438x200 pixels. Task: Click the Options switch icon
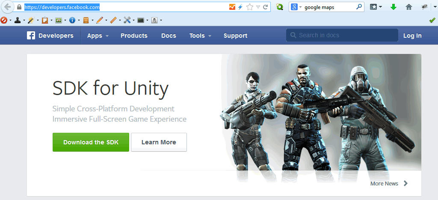click(154, 20)
